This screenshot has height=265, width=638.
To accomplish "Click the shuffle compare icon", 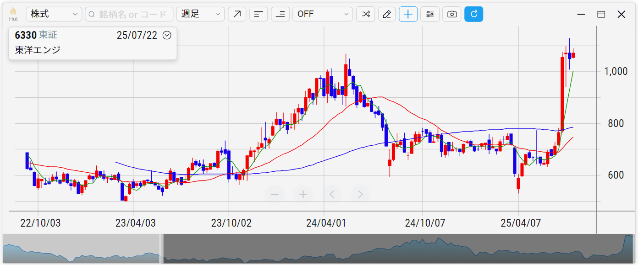I will pyautogui.click(x=365, y=14).
